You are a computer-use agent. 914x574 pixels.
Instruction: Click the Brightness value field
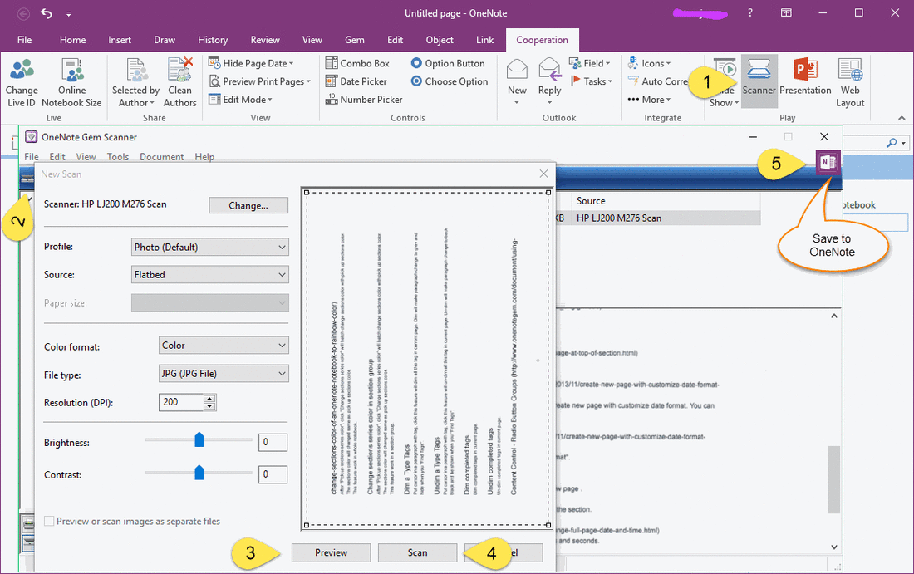tap(273, 442)
